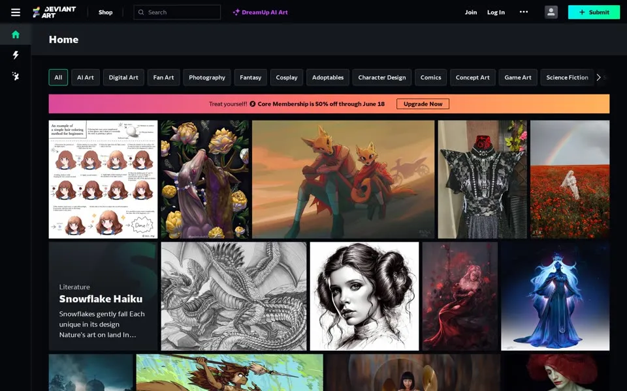
Task: Open the woman with hair buns sketch
Action: point(364,296)
